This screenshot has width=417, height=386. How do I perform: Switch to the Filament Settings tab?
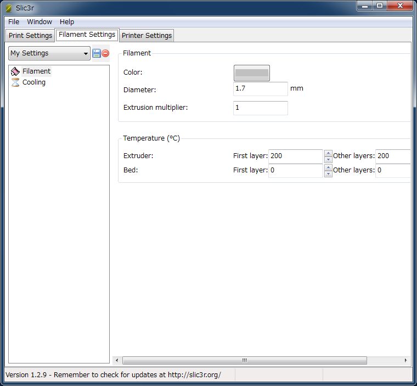[x=87, y=35]
